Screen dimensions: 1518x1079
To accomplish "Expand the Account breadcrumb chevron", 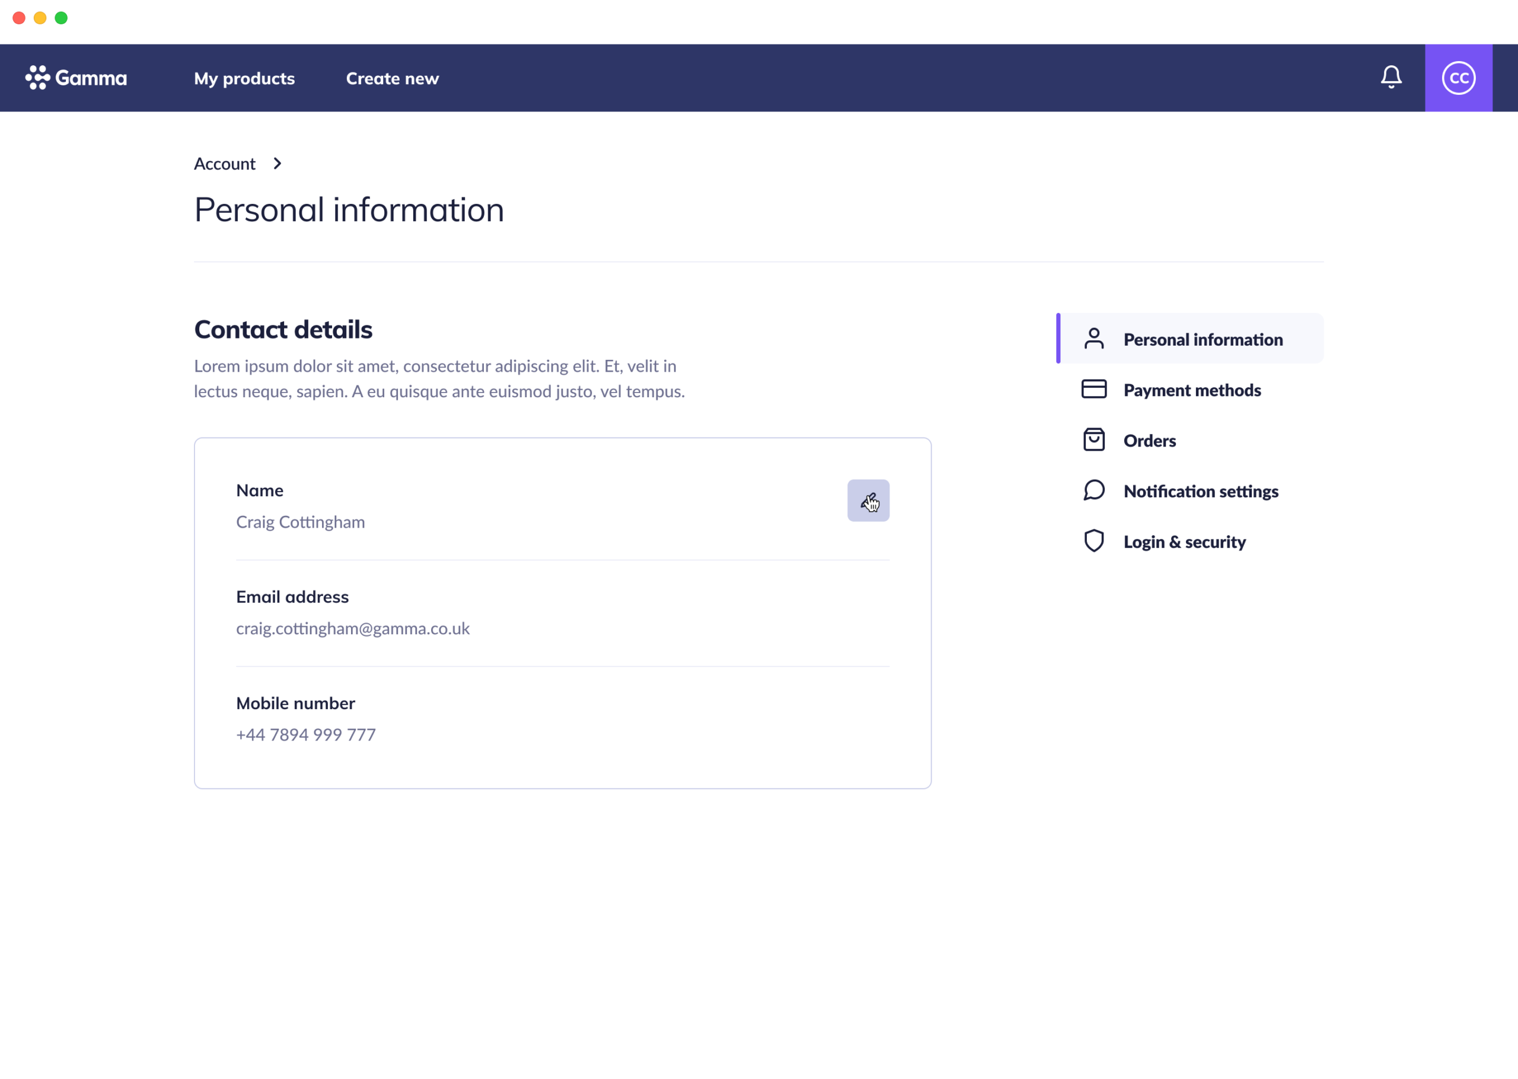I will coord(277,164).
